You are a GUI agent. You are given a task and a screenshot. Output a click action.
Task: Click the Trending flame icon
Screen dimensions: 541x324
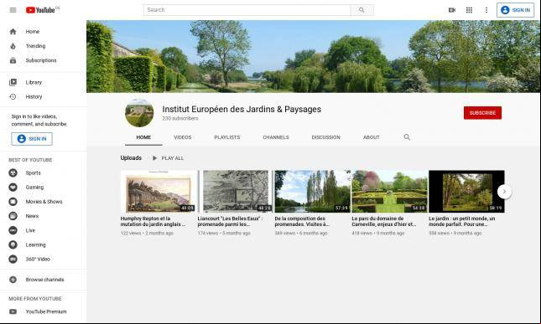13,46
